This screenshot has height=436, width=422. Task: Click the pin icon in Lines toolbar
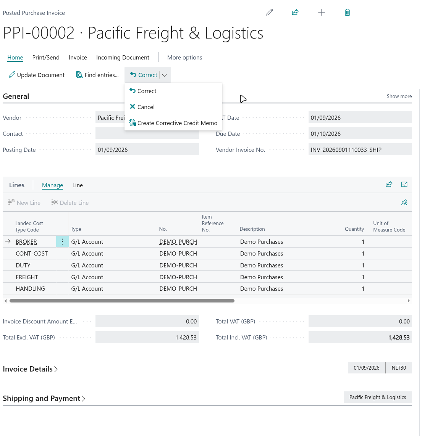pyautogui.click(x=404, y=202)
